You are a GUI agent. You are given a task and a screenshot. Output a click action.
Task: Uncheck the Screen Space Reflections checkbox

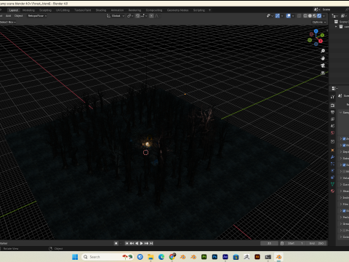(x=344, y=165)
